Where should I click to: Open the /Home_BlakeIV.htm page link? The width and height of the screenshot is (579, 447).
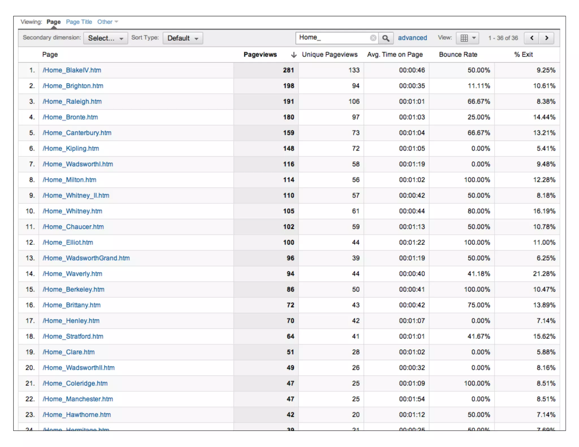pos(72,70)
